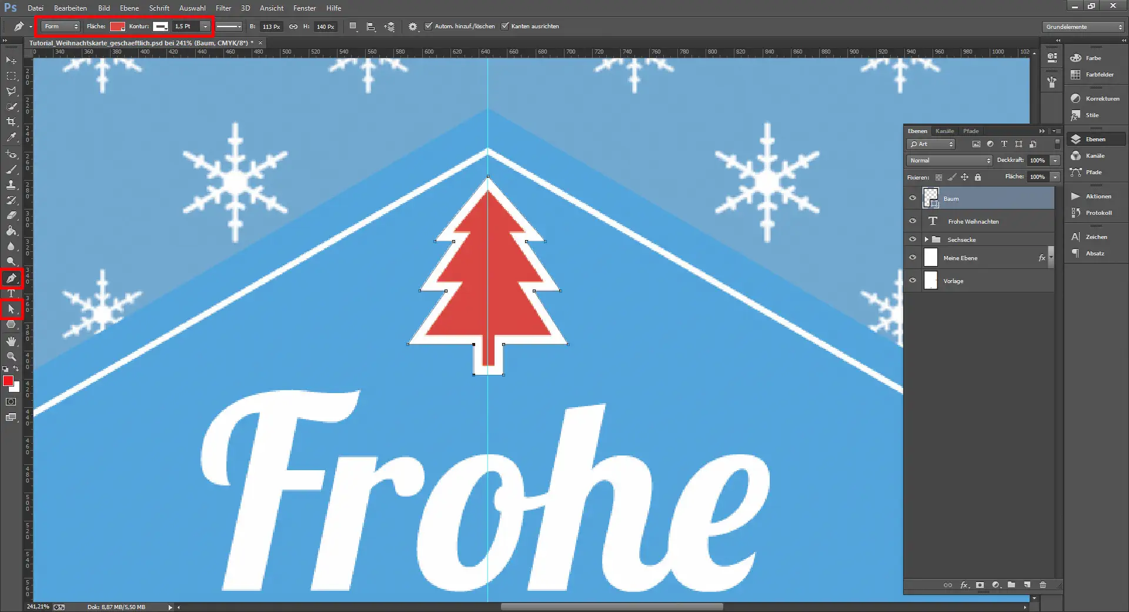The image size is (1129, 612).
Task: Select the Pen tool
Action: [x=10, y=277]
